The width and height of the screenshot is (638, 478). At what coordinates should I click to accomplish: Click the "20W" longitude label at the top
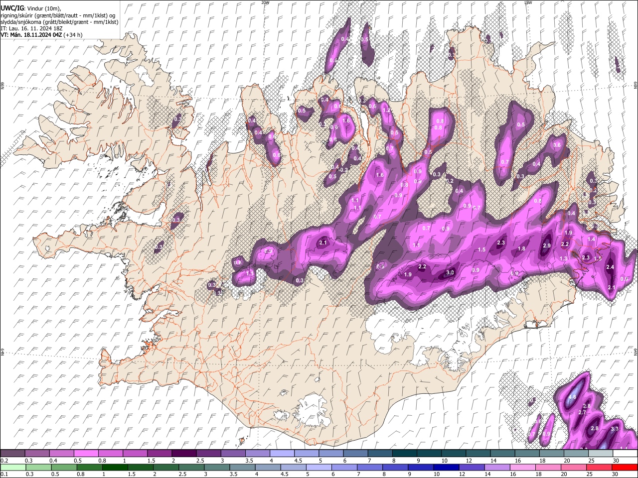[265, 2]
